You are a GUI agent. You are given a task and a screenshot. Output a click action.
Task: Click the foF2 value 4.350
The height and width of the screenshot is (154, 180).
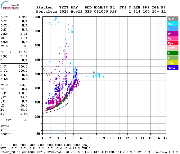pos(23,17)
